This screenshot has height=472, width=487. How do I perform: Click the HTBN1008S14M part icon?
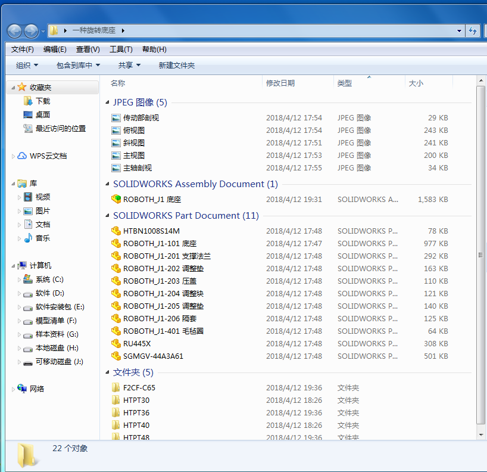(116, 231)
